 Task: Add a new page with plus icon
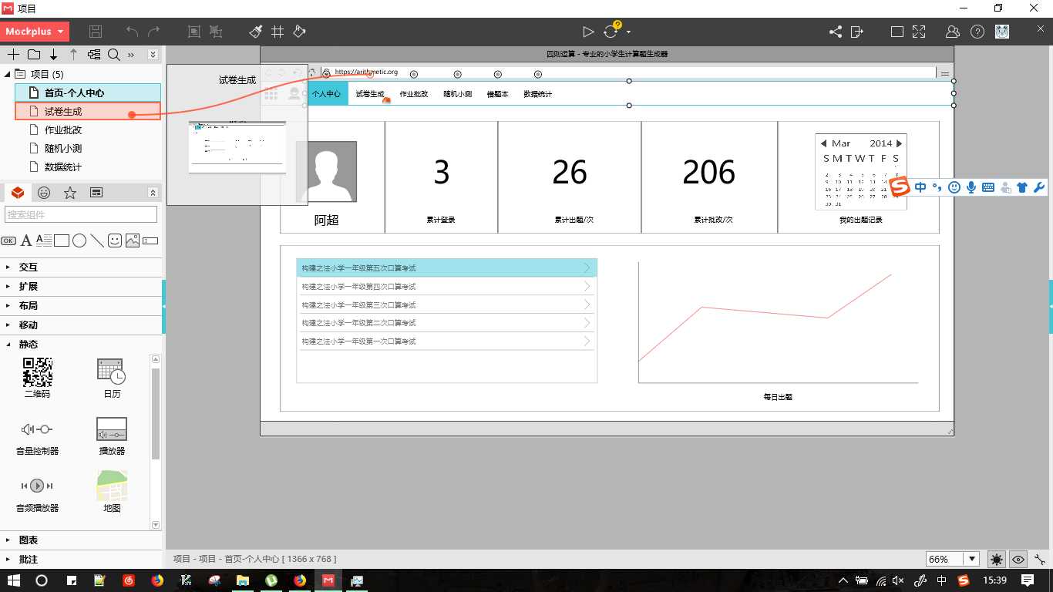tap(13, 55)
